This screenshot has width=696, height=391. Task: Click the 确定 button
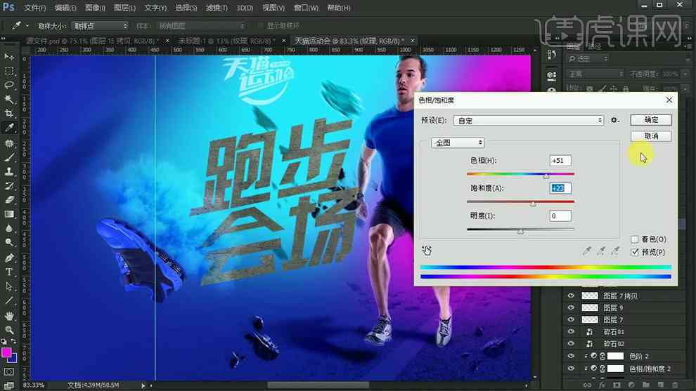[x=651, y=120]
